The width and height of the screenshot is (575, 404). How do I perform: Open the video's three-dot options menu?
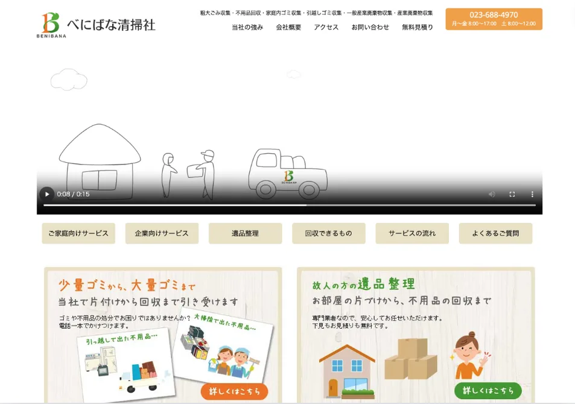(532, 194)
